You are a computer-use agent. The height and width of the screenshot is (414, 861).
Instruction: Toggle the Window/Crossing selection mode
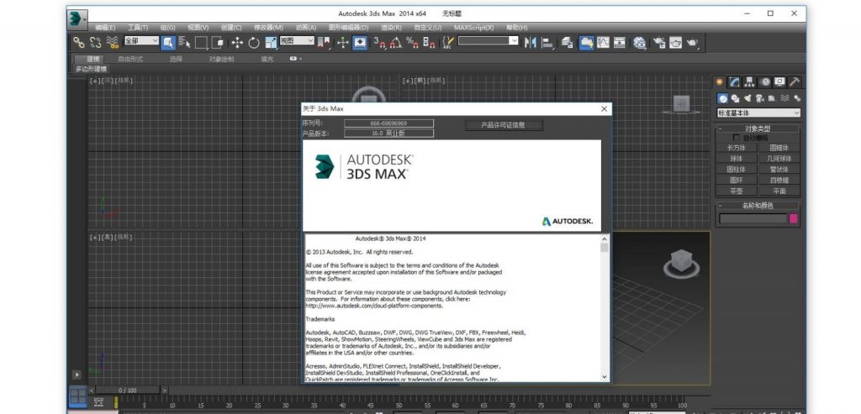218,42
